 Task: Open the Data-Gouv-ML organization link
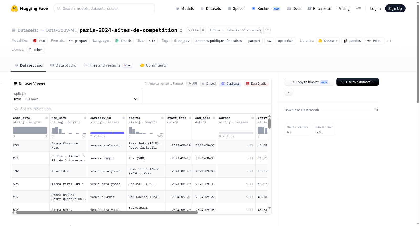tap(61, 30)
